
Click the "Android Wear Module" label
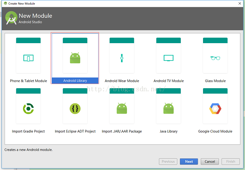point(122,81)
